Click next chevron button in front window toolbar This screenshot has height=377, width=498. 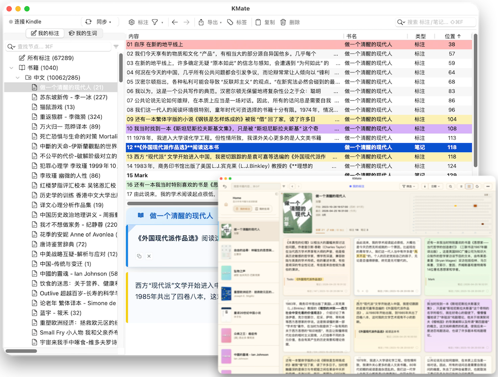299,186
